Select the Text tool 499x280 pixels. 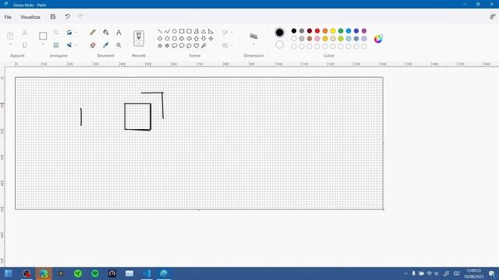pos(119,33)
